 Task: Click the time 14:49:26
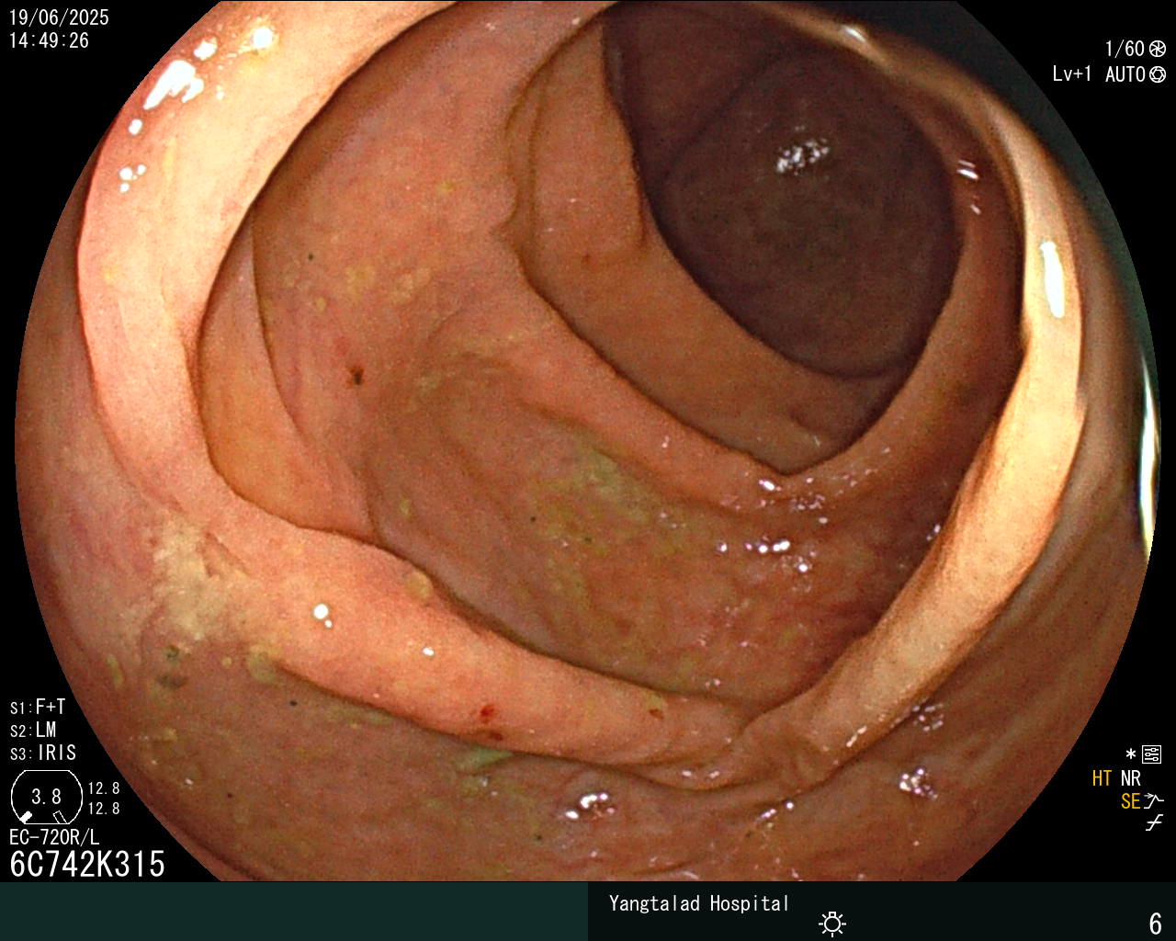click(x=49, y=40)
